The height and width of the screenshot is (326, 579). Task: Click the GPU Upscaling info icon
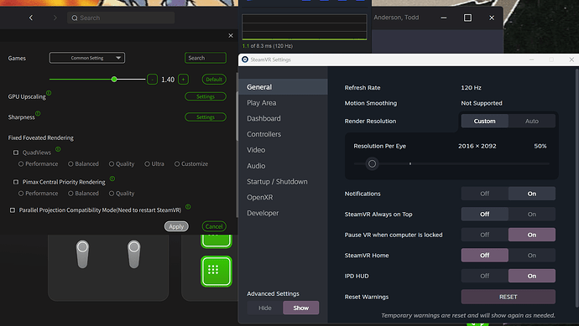click(x=49, y=93)
